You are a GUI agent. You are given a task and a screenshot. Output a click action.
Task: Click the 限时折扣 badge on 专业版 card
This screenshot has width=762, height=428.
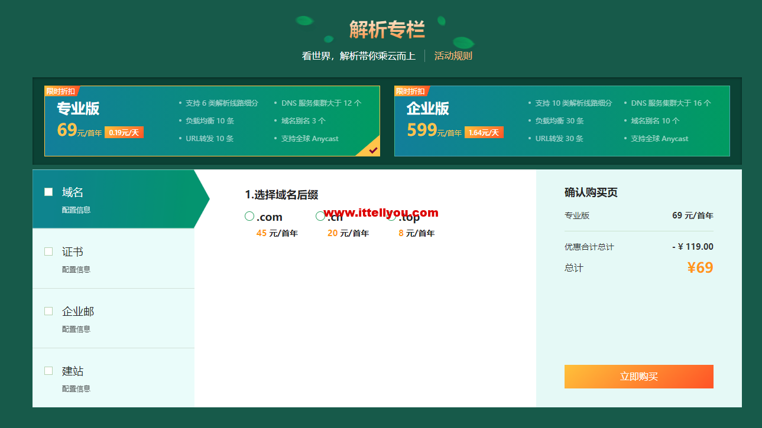point(61,91)
